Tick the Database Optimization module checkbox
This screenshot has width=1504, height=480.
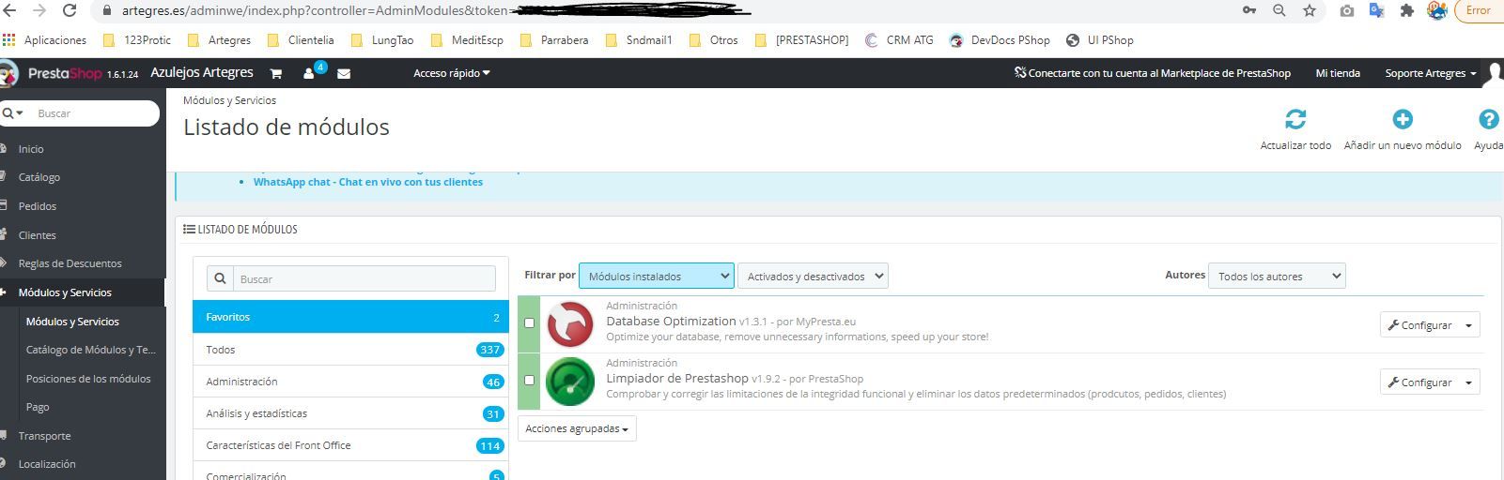pos(529,323)
